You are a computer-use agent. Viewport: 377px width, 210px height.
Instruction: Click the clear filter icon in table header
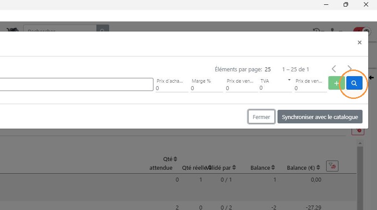[332, 166]
